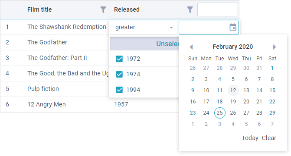The height and width of the screenshot is (156, 291).
Task: Click Clear in the calendar
Action: [269, 138]
